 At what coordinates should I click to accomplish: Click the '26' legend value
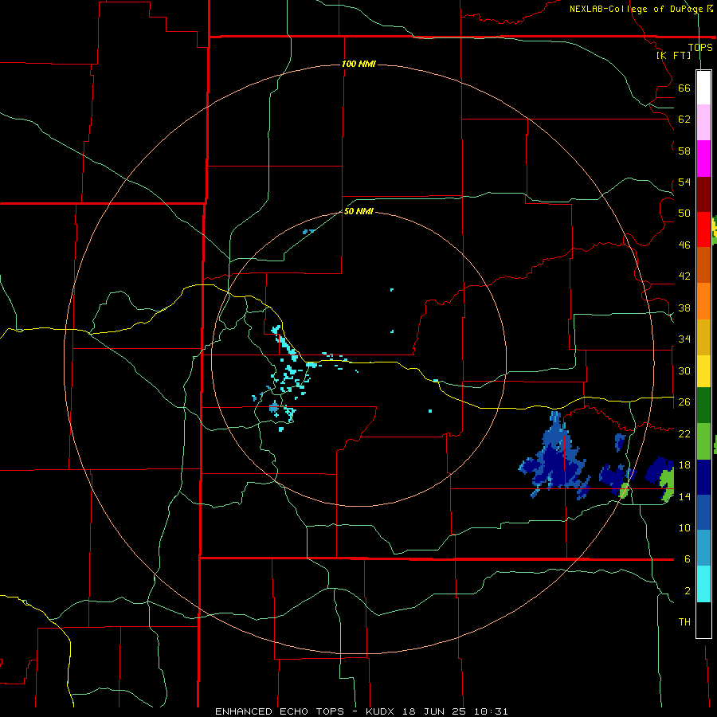[684, 402]
